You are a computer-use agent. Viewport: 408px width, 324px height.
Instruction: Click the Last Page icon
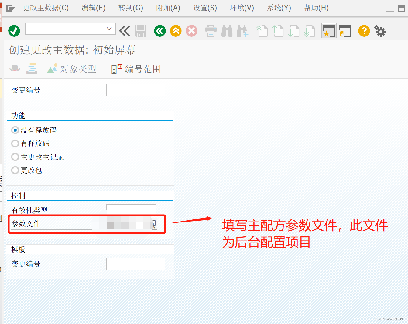[x=309, y=31]
